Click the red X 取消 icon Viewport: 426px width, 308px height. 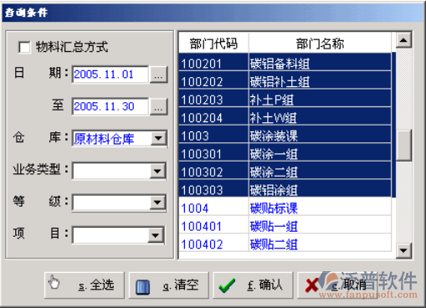(x=311, y=285)
